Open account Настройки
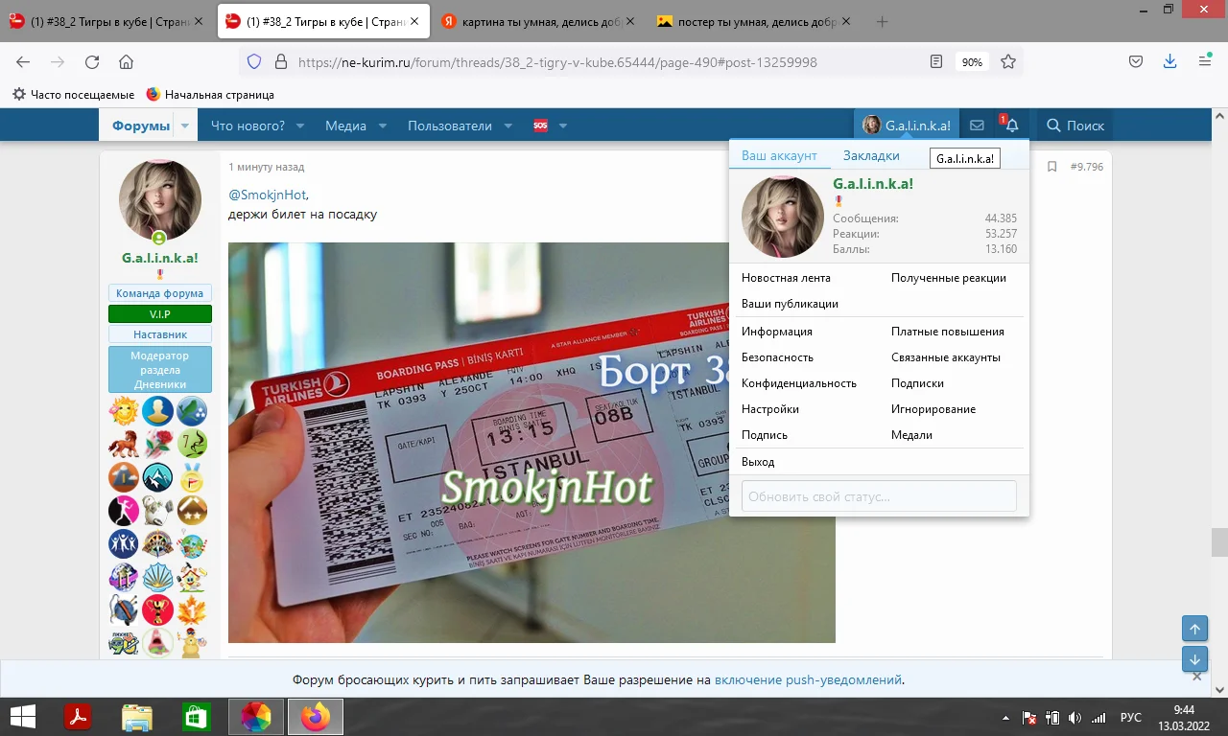Image resolution: width=1228 pixels, height=736 pixels. click(769, 409)
